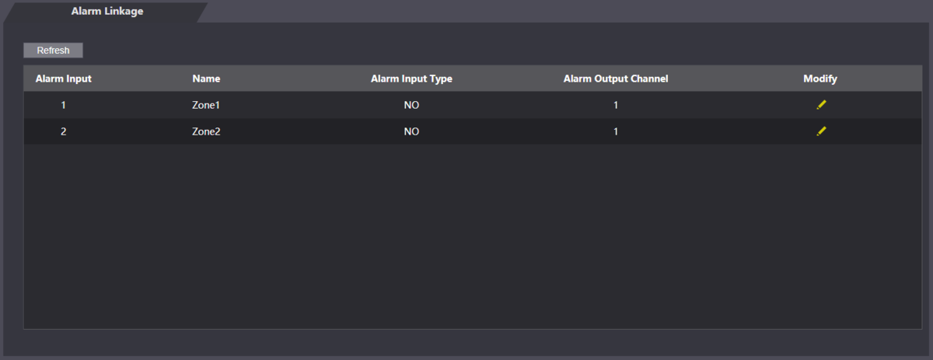This screenshot has height=360, width=933.
Task: Click output channel value in Zone1 row
Action: tap(616, 105)
